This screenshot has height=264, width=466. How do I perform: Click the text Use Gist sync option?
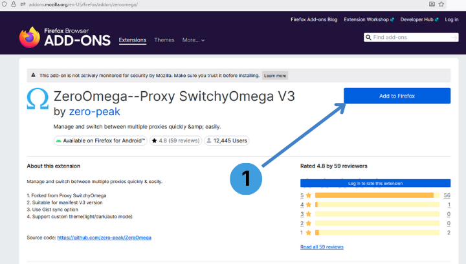[55, 210]
